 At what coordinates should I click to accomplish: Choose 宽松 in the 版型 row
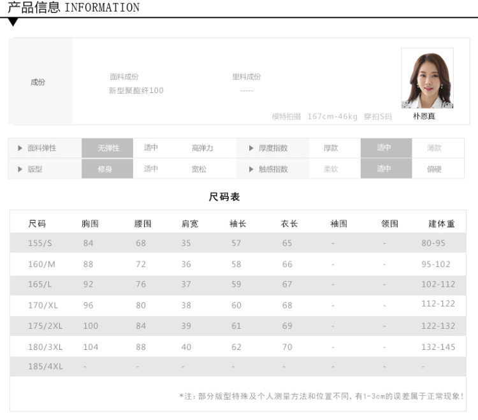[199, 169]
